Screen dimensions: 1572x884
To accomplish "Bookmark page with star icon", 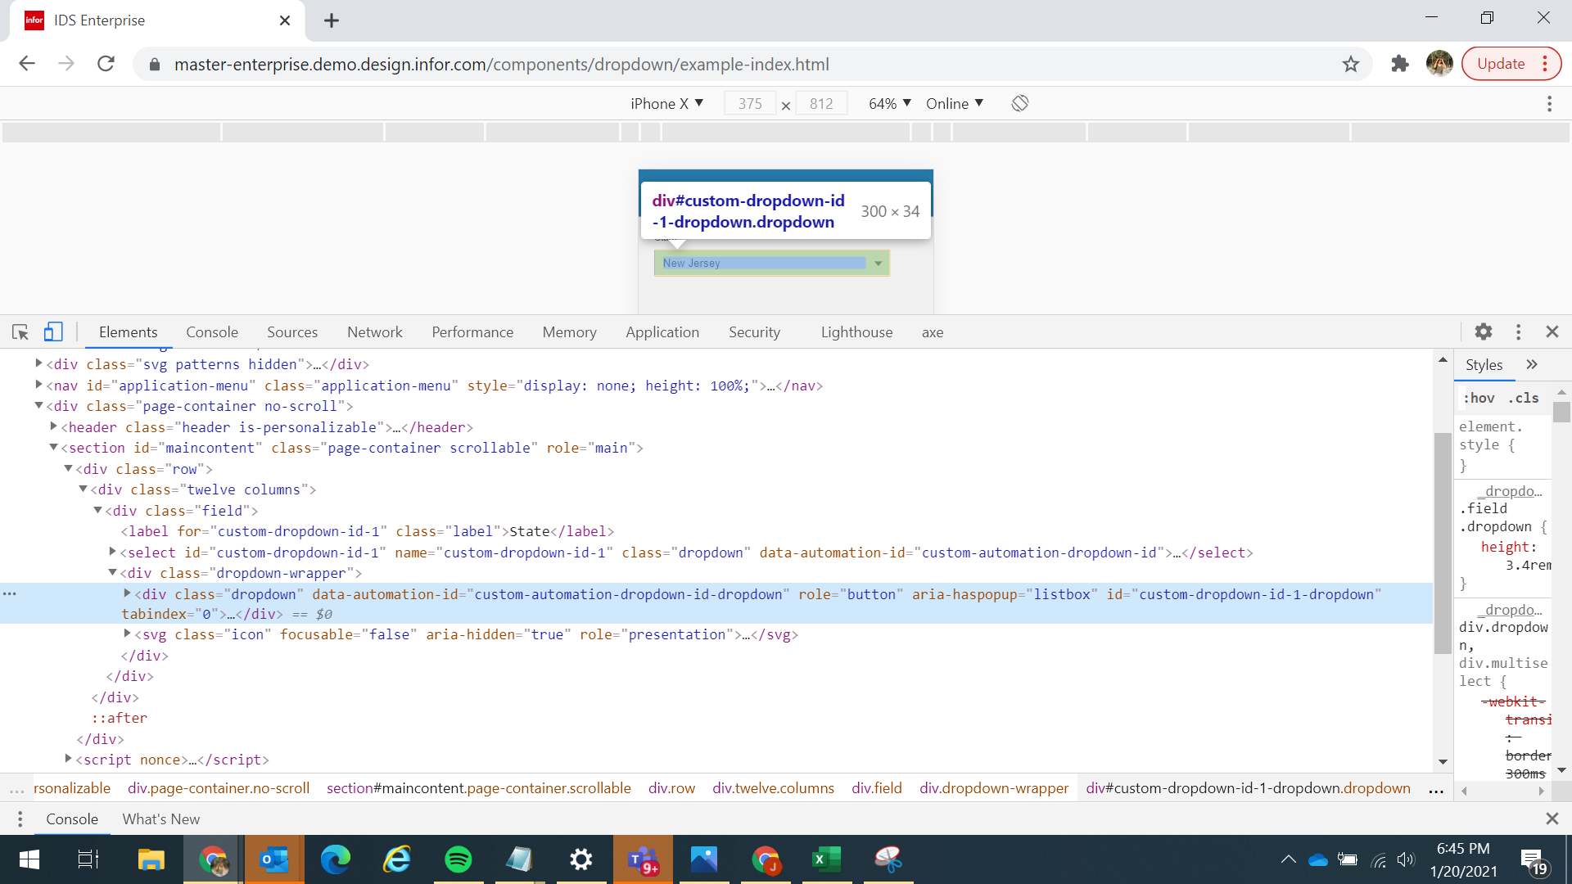I will 1350,64.
